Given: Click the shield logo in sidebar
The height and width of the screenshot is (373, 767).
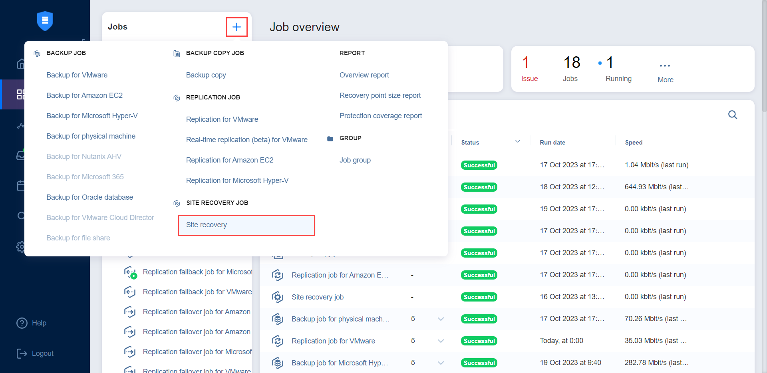Looking at the screenshot, I should tap(45, 21).
